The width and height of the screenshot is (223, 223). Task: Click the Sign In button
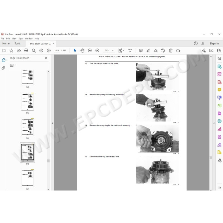pos(214,44)
